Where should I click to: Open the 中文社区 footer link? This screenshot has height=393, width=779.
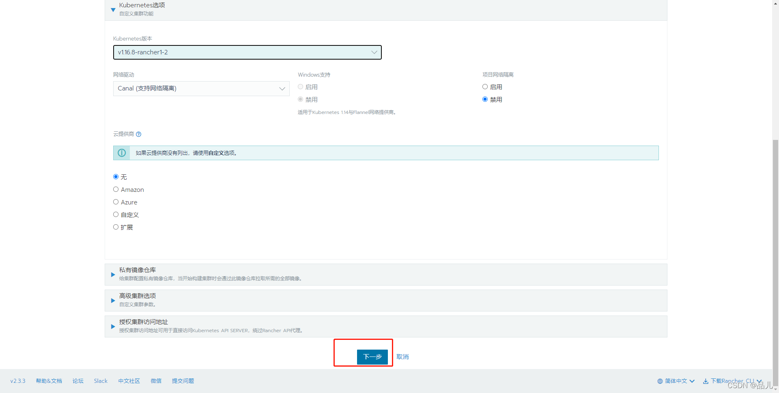pos(129,381)
